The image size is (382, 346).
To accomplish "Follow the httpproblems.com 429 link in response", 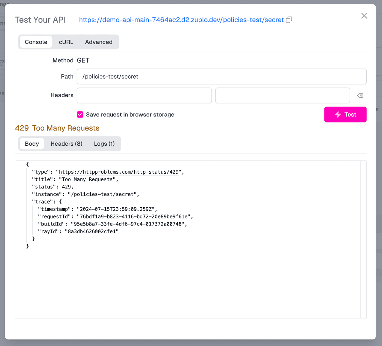I will tap(119, 172).
